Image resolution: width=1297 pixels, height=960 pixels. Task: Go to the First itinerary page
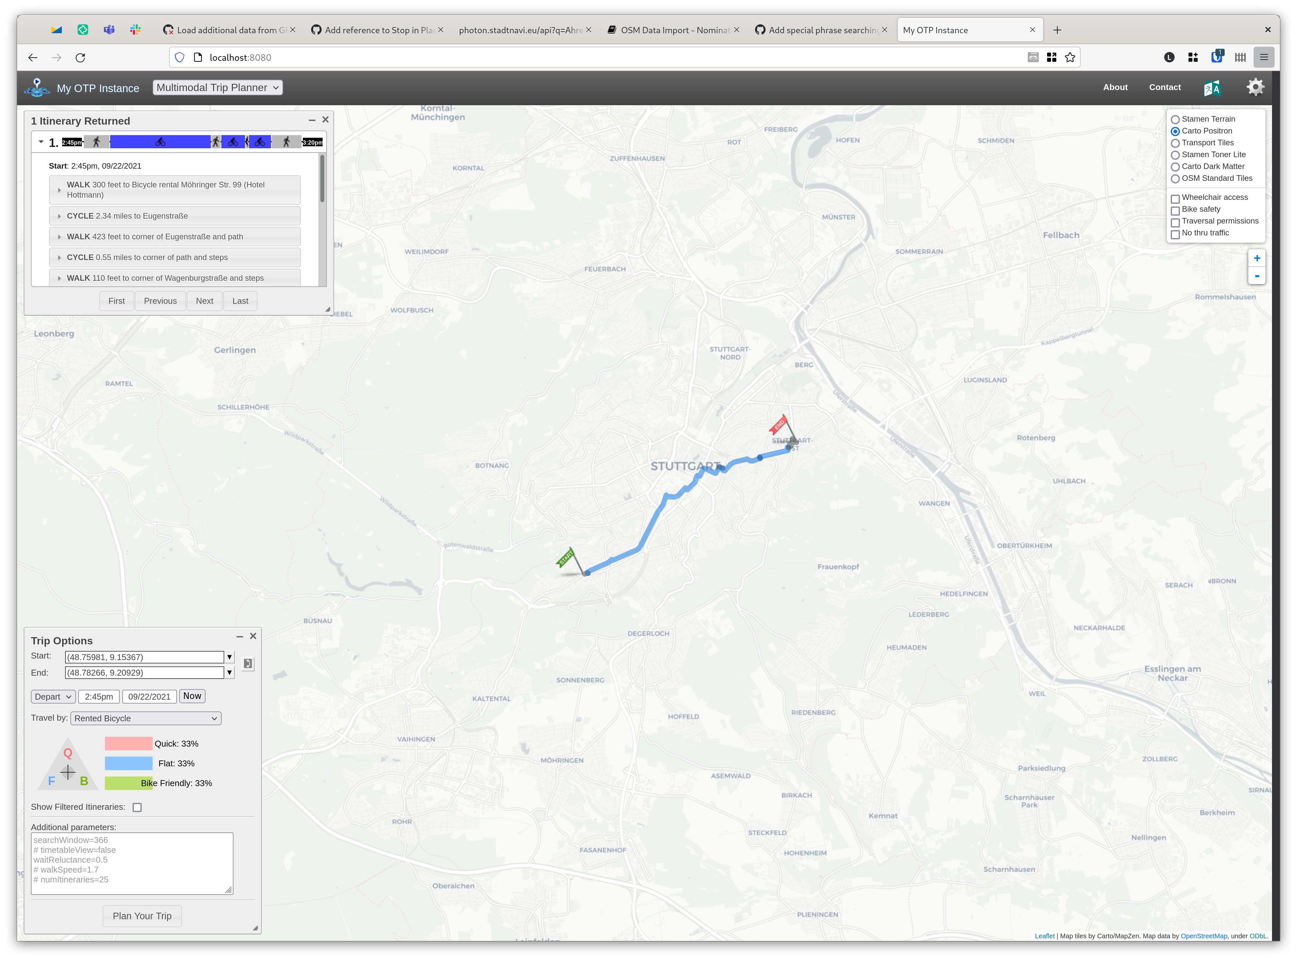(x=116, y=301)
